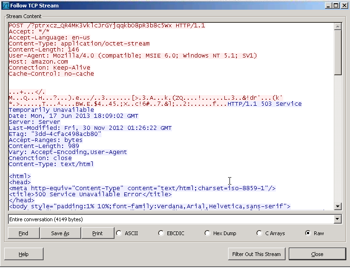The image size is (350, 269).
Task: Select the EBCDIC radio button
Action: click(x=161, y=233)
